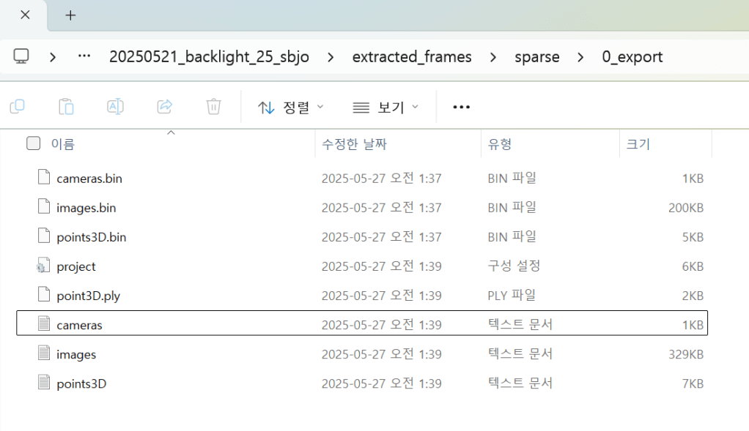Image resolution: width=749 pixels, height=431 pixels.
Task: Add a new tab
Action: (x=70, y=15)
